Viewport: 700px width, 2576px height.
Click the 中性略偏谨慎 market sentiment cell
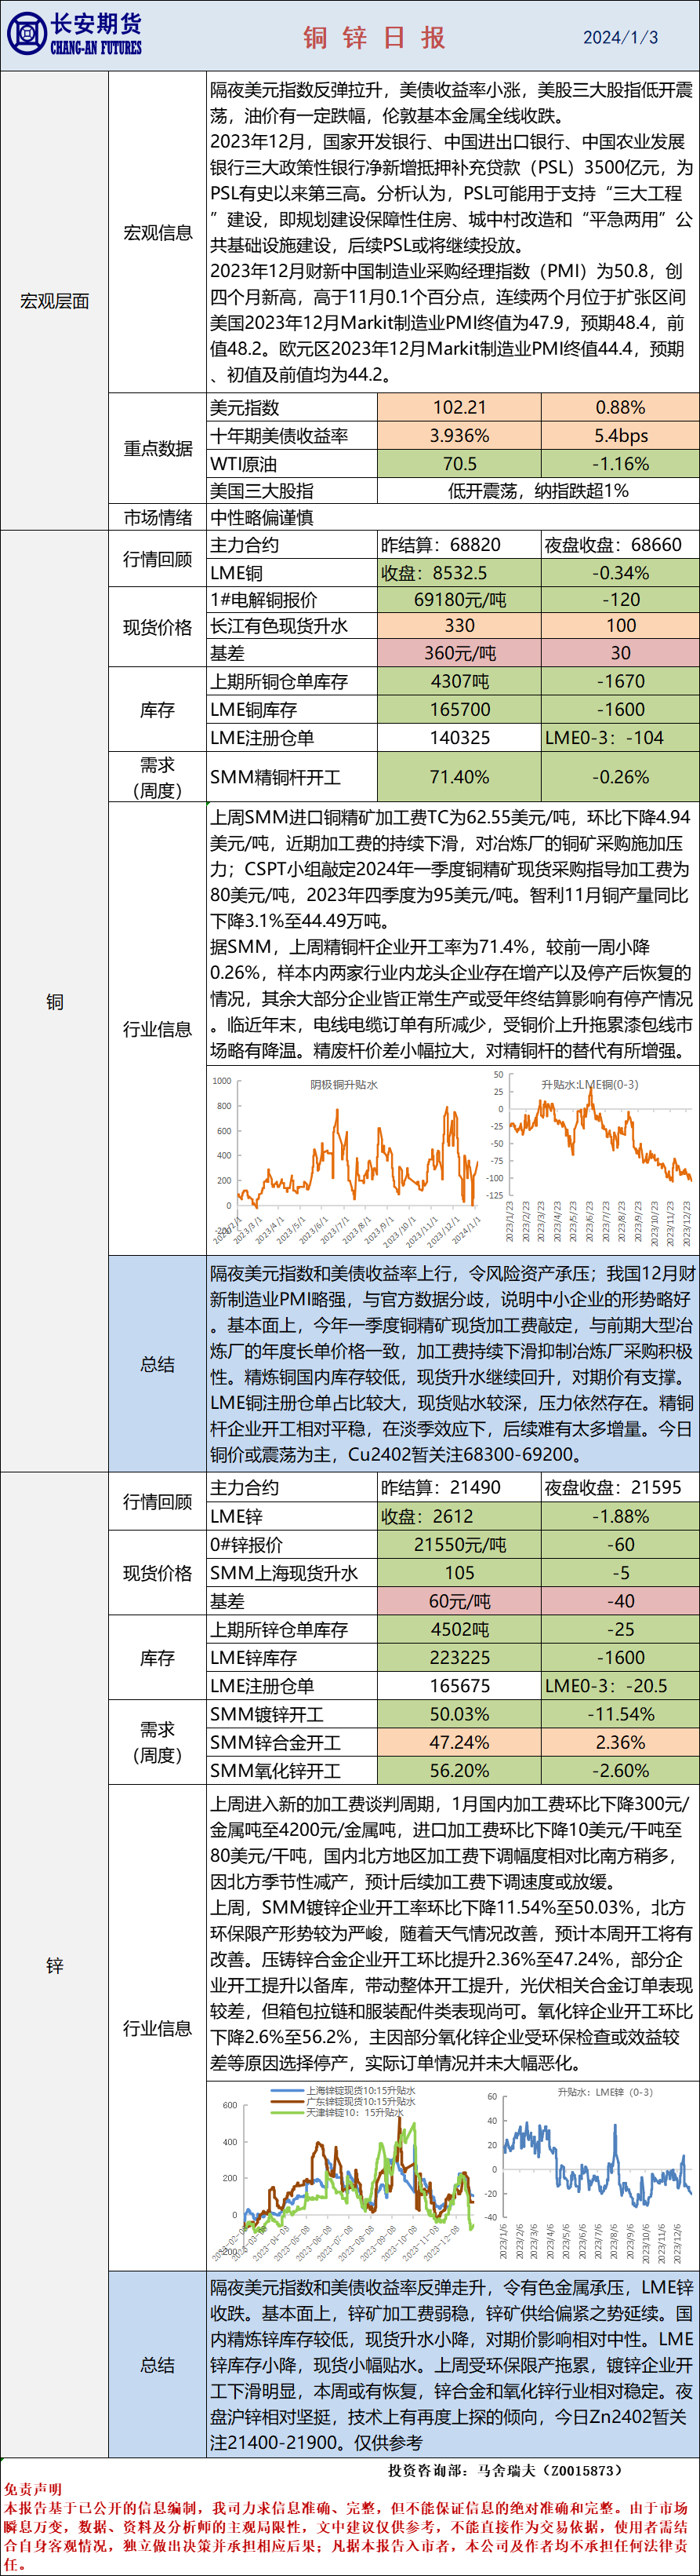click(452, 517)
